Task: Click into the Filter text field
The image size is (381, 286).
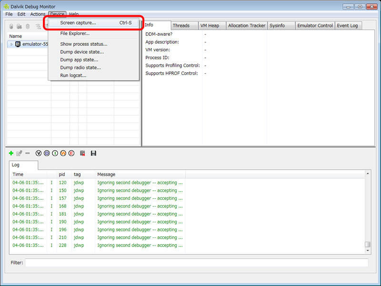Action: (197, 263)
